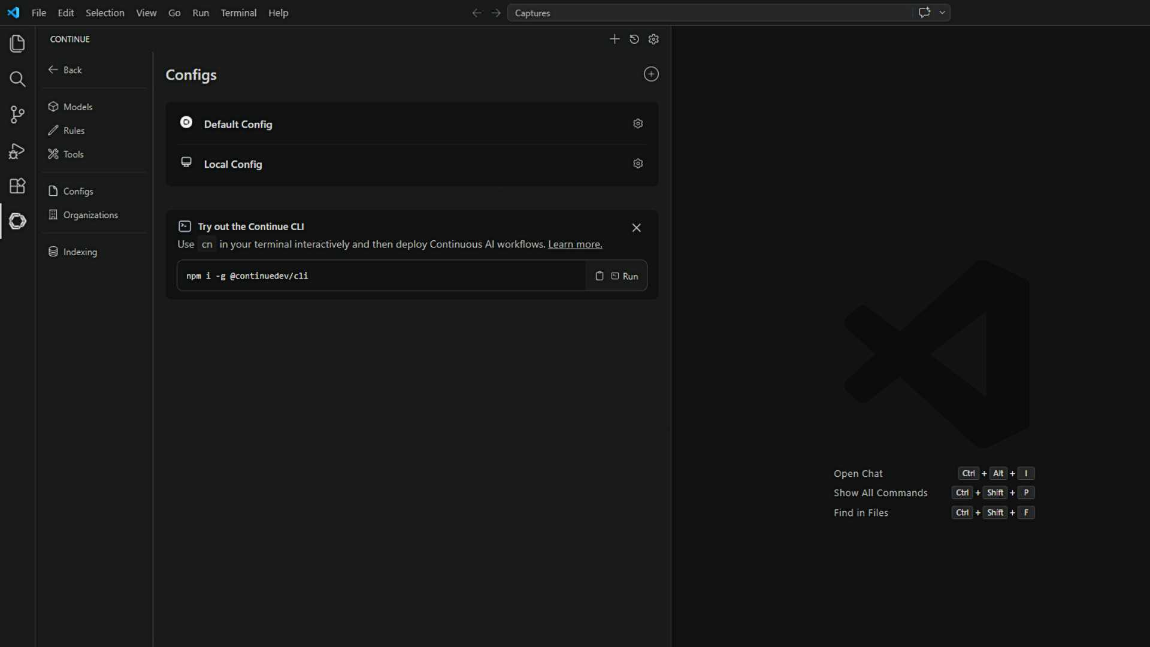Copy the npm install command
The image size is (1150, 647).
coord(599,276)
